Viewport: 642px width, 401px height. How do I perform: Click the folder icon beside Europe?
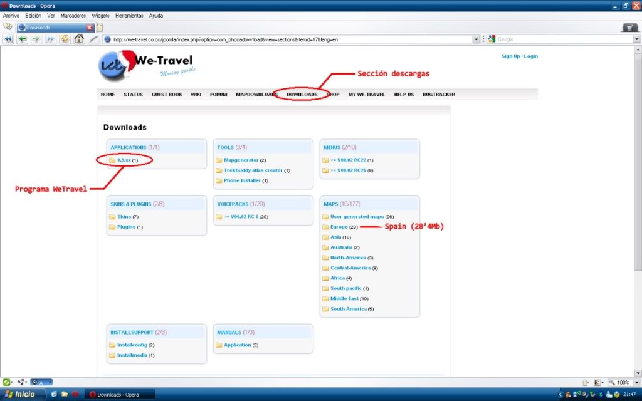coord(325,227)
